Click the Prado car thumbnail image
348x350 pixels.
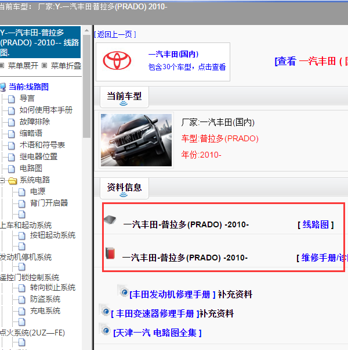click(x=136, y=140)
